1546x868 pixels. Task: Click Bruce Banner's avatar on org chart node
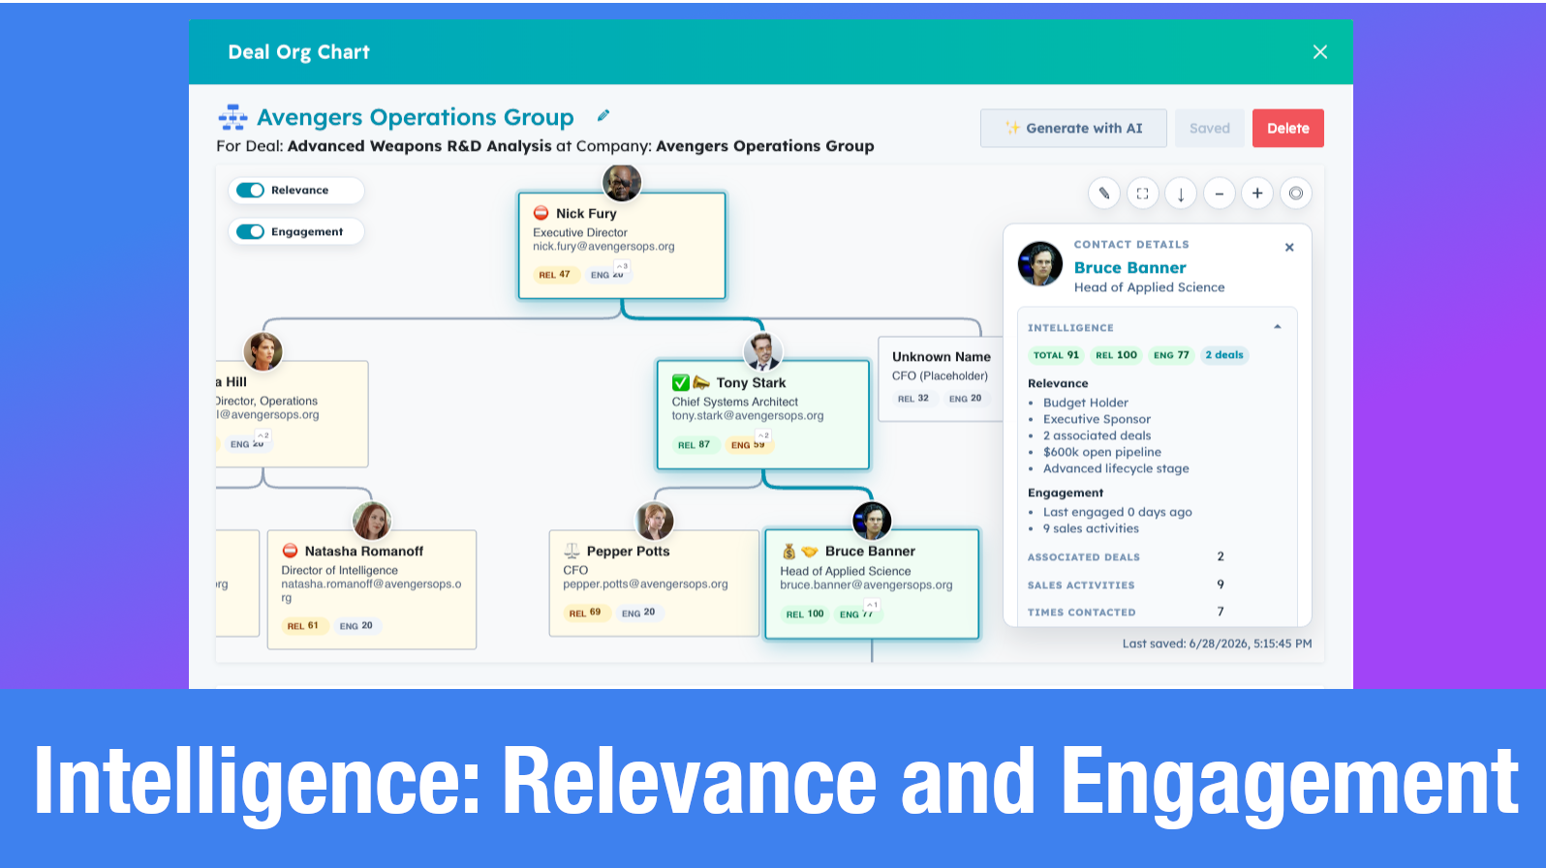pos(872,521)
